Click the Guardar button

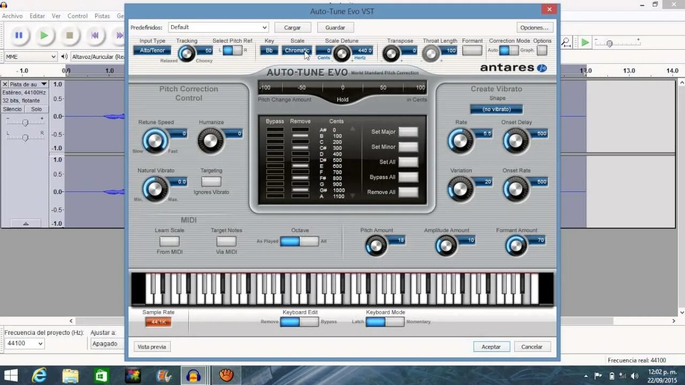click(336, 27)
